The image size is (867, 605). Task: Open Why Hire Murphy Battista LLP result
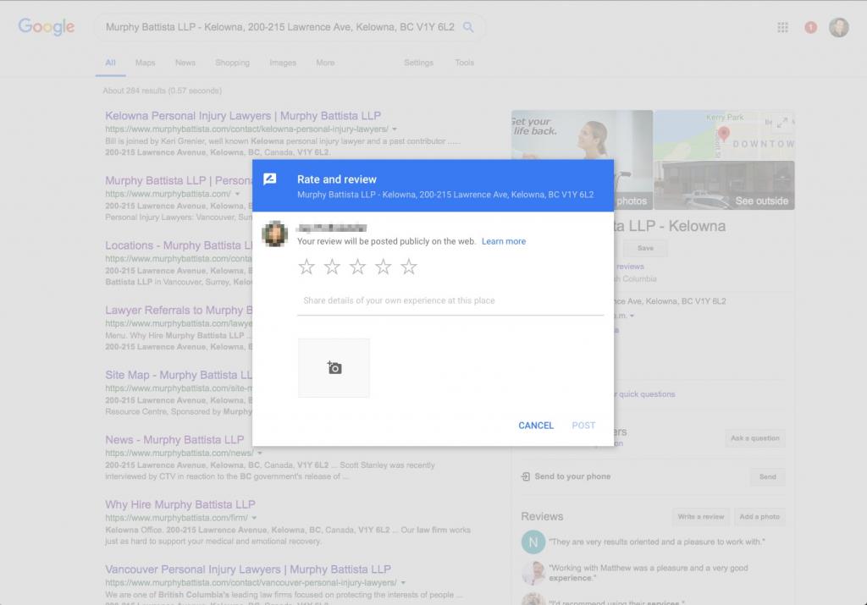coord(180,504)
